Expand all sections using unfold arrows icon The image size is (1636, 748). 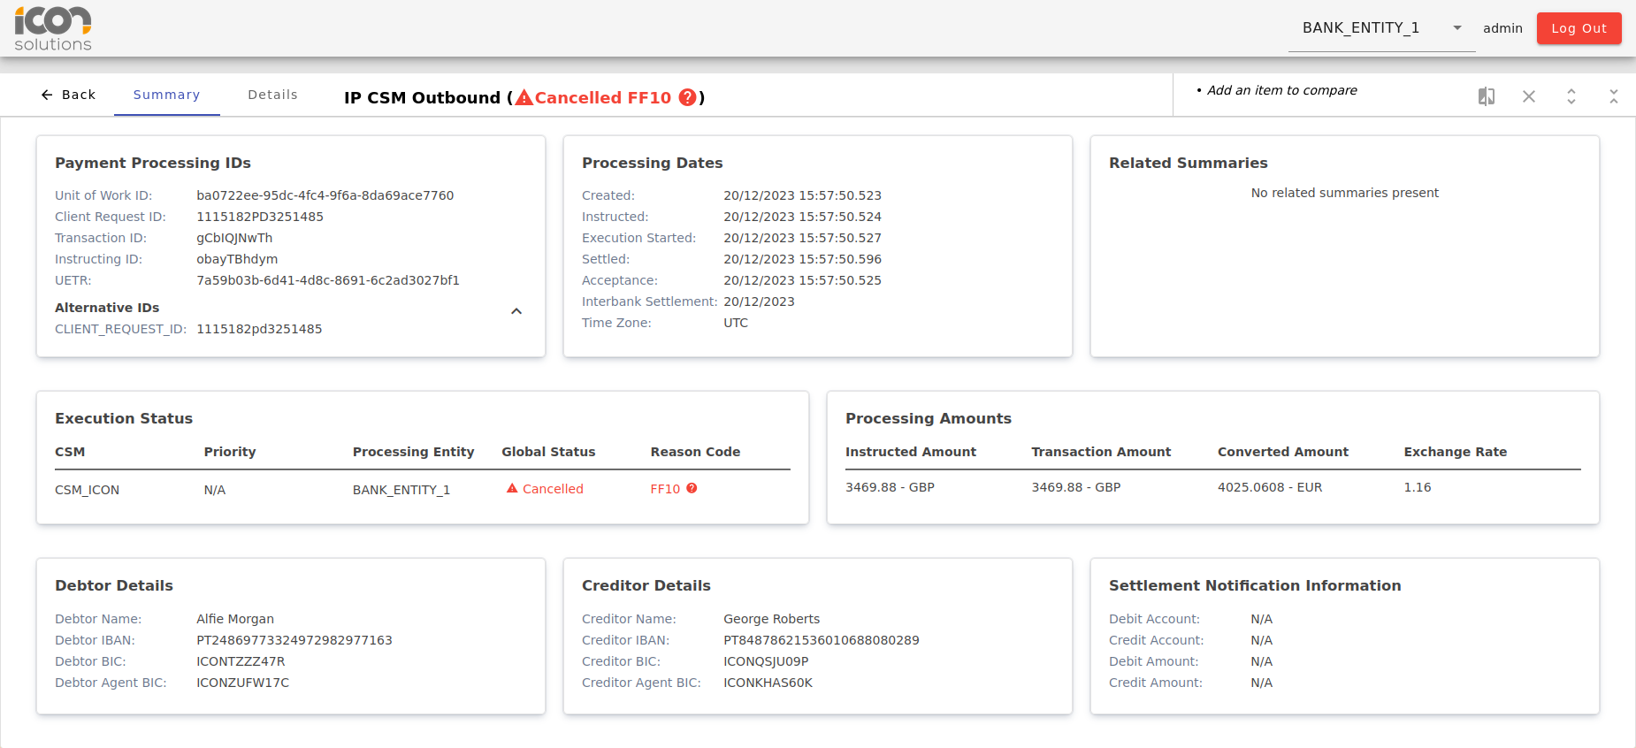click(1571, 96)
